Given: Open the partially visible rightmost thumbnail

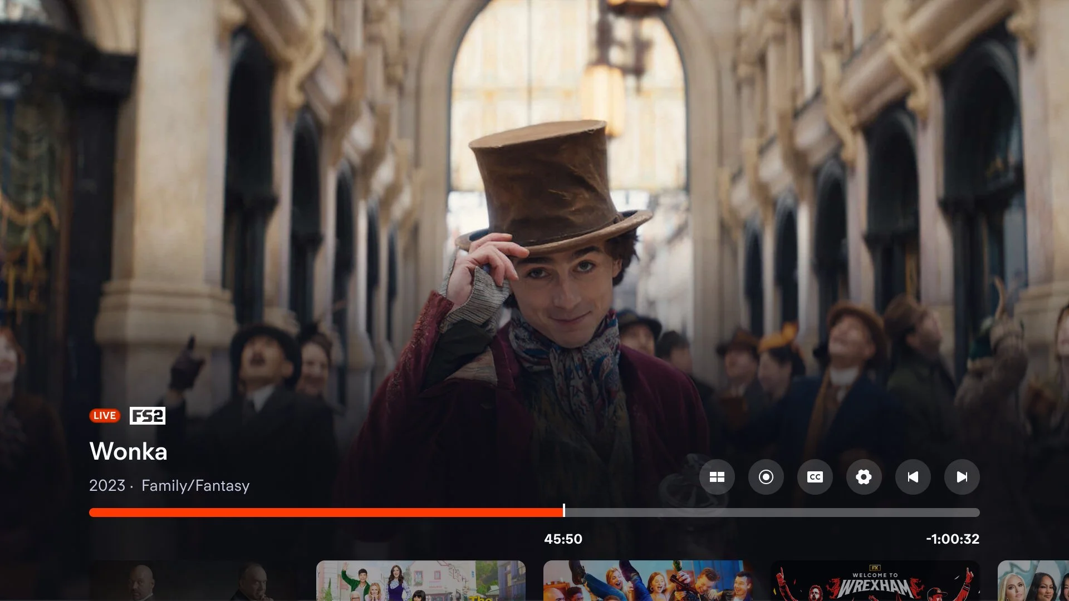Looking at the screenshot, I should pos(1033,581).
